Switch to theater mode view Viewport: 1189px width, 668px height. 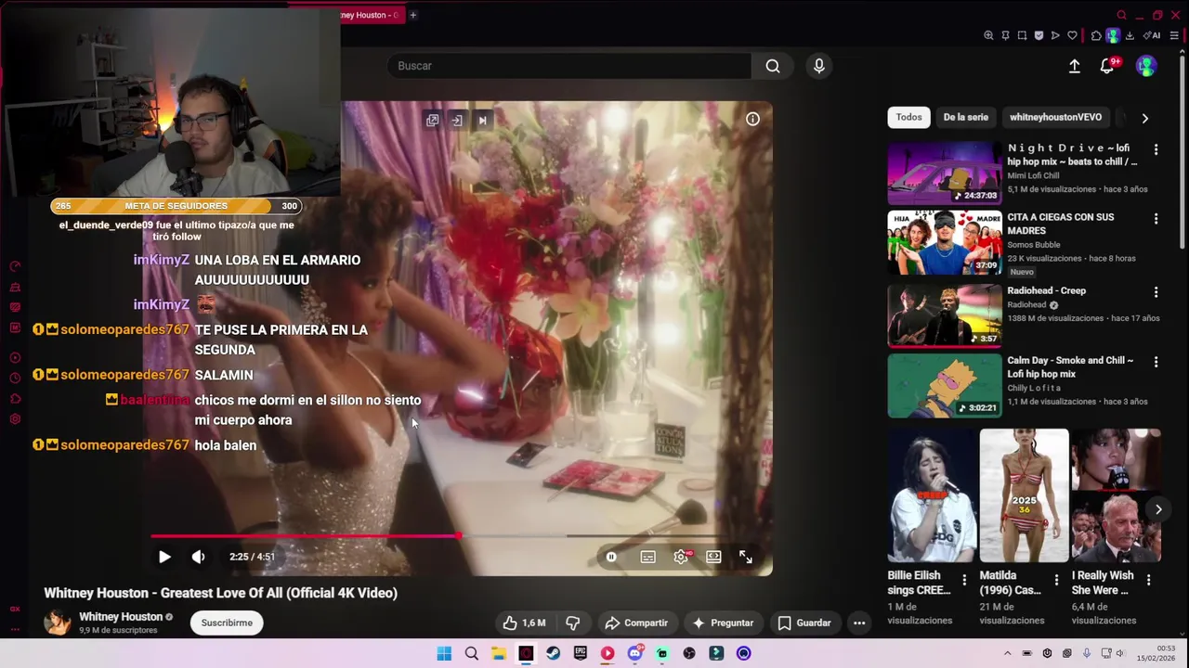click(713, 557)
